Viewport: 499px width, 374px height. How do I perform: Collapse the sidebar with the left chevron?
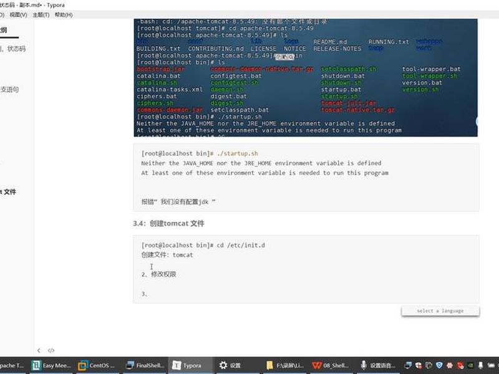point(39,350)
